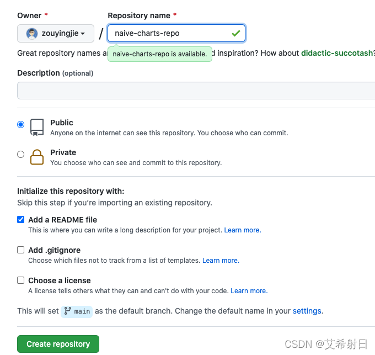Open Learn more link for .gitignore
This screenshot has width=375, height=355.
click(221, 261)
